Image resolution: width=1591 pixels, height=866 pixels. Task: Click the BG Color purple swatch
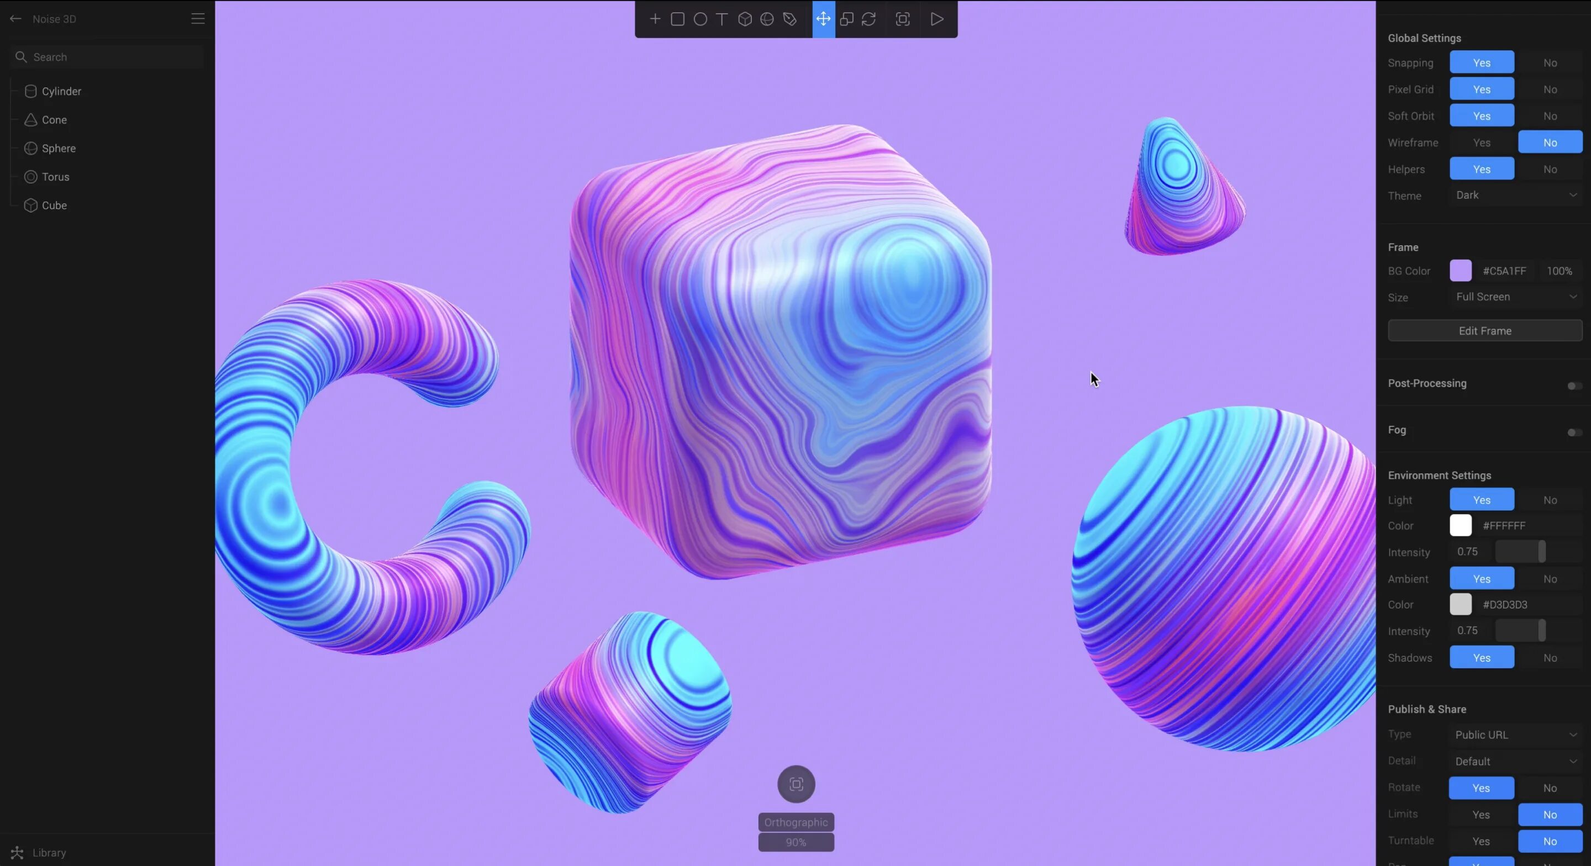click(1461, 271)
